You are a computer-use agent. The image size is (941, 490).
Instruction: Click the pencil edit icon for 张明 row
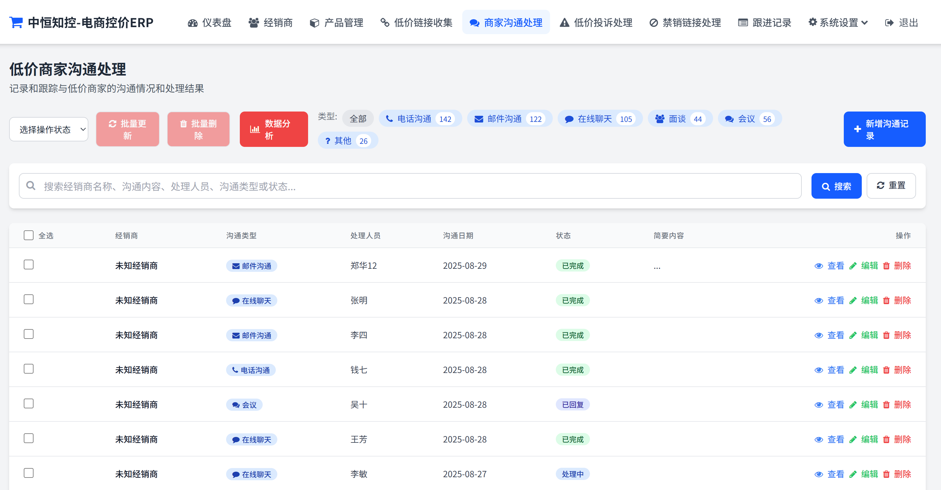pyautogui.click(x=853, y=301)
